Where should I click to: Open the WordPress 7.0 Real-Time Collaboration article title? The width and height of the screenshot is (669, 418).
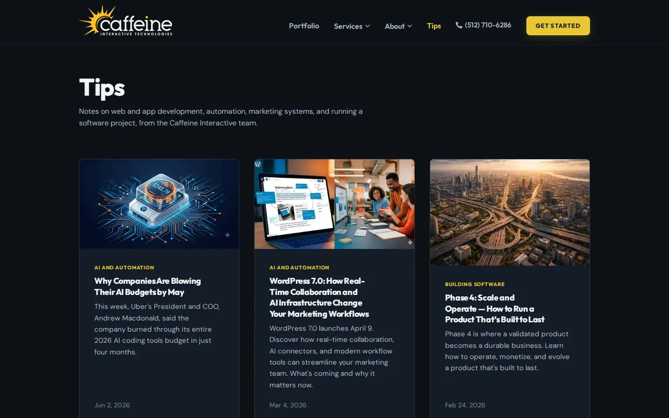[319, 297]
